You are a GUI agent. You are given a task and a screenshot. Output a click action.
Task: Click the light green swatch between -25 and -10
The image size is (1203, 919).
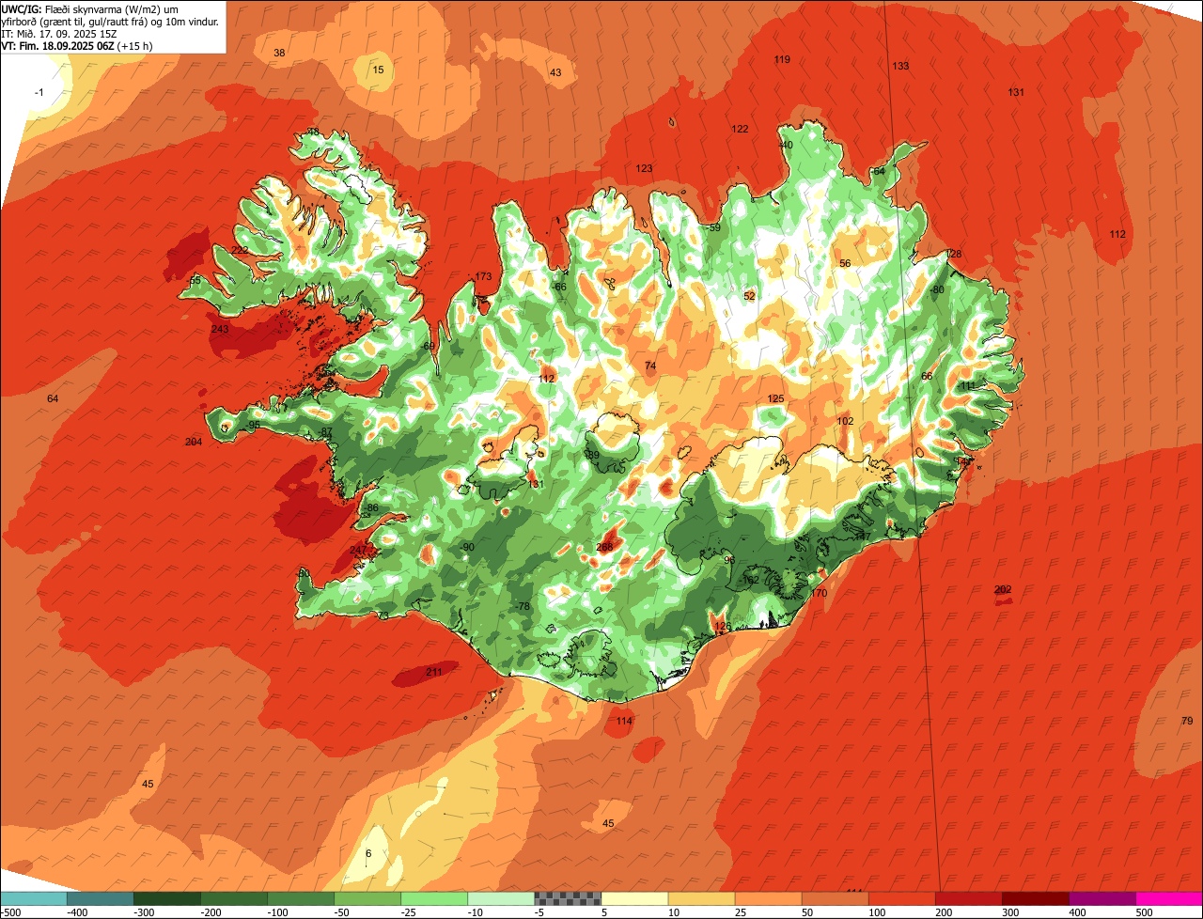(434, 898)
